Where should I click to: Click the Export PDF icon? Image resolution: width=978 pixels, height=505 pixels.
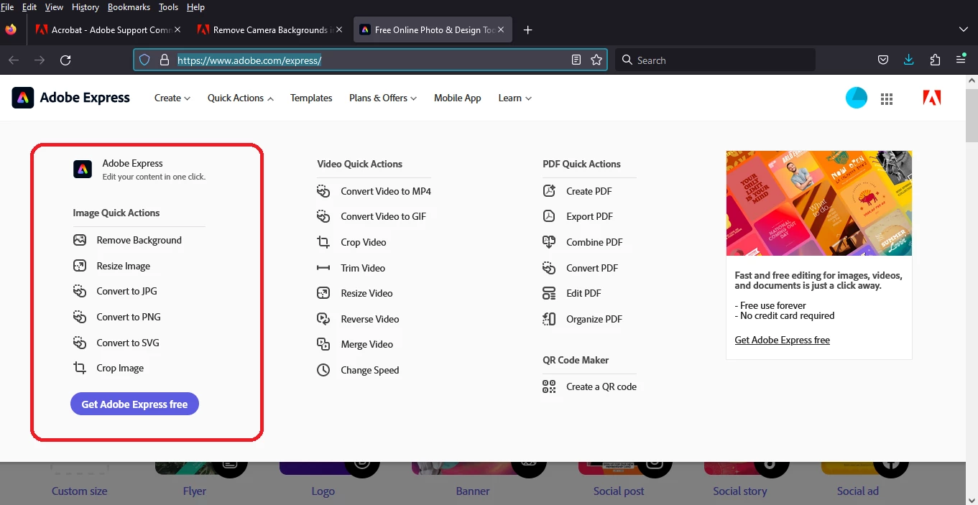pyautogui.click(x=549, y=216)
